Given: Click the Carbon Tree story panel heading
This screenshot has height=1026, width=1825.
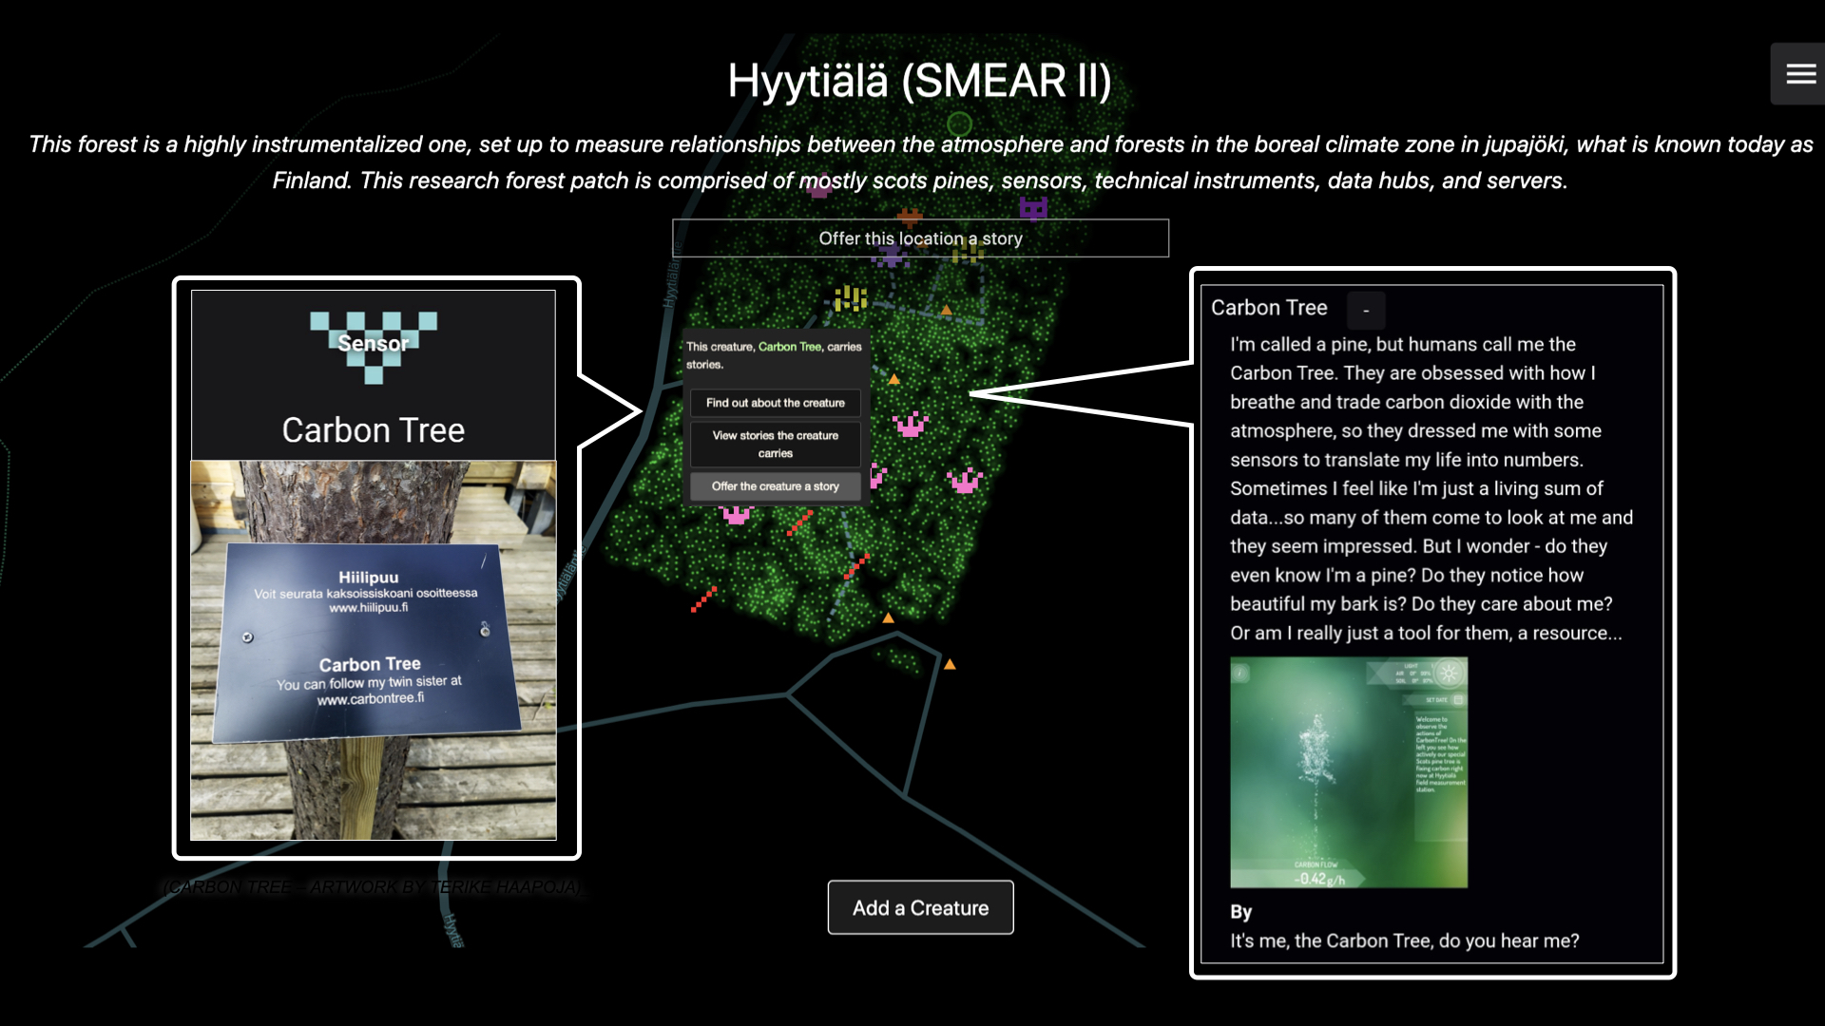Looking at the screenshot, I should pos(1269,308).
